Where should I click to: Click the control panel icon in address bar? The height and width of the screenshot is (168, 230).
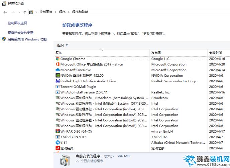(31, 12)
